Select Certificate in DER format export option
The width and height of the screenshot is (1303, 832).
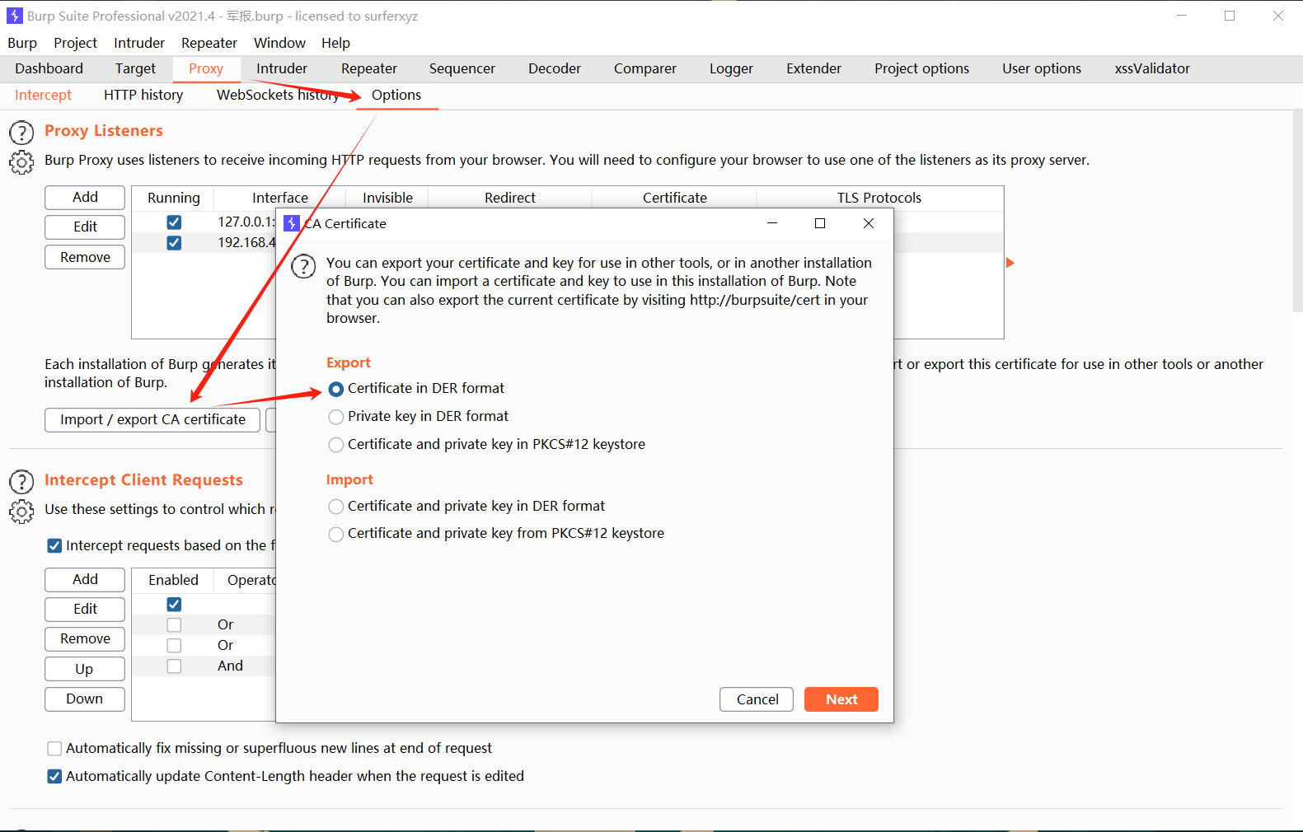click(336, 389)
